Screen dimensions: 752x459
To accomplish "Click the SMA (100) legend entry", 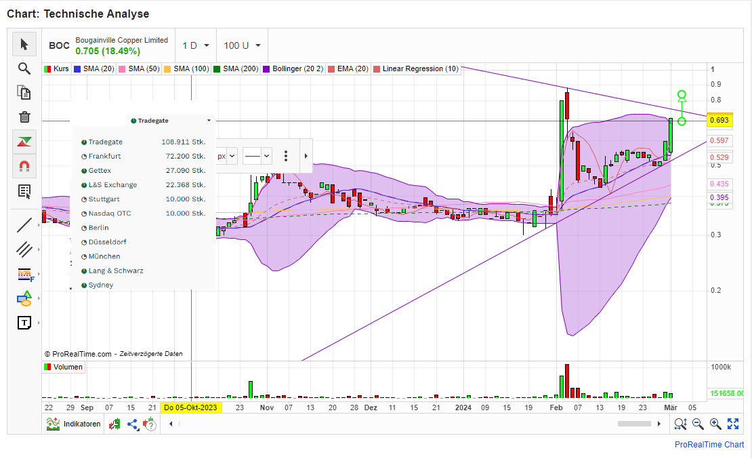I will point(186,68).
